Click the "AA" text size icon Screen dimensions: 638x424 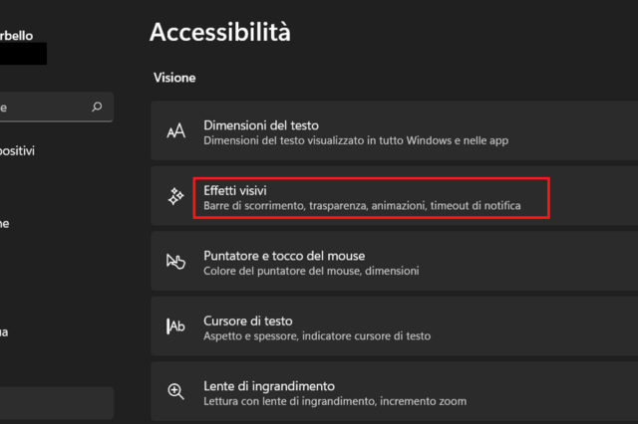[175, 132]
